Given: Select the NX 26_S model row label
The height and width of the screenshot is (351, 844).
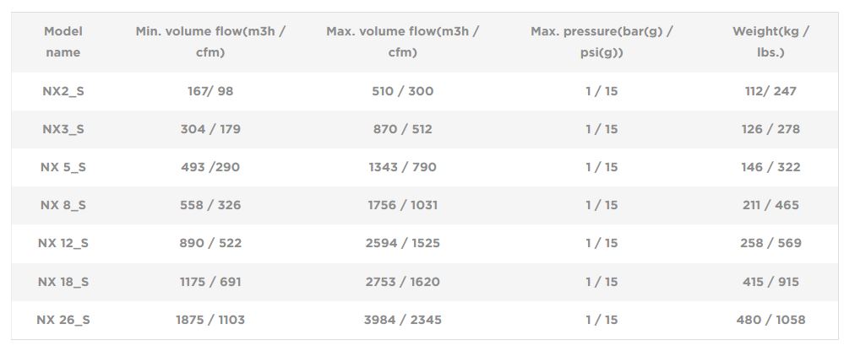Looking at the screenshot, I should pos(63,320).
